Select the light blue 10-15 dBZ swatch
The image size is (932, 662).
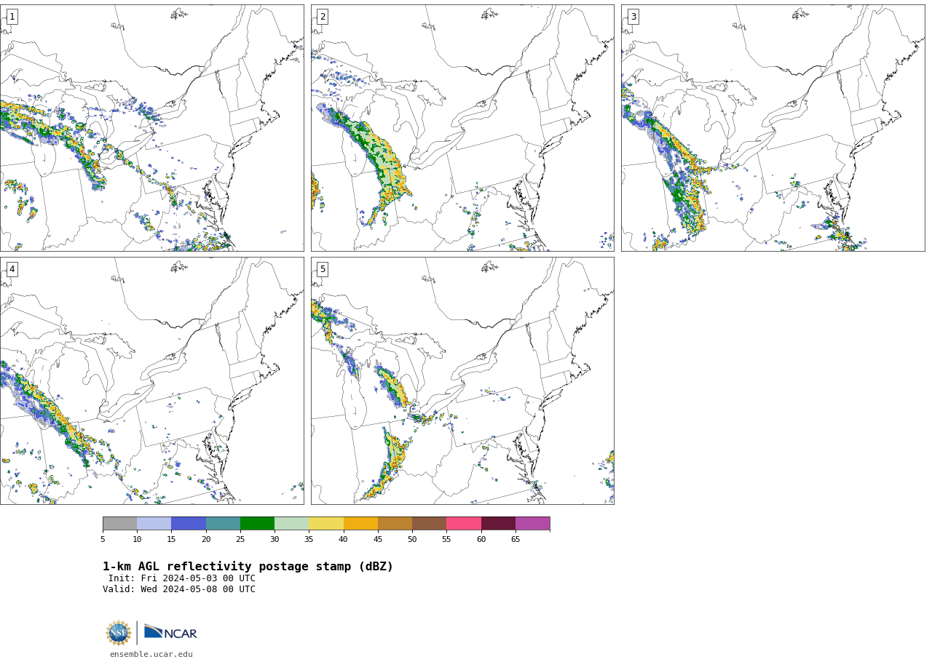[154, 524]
